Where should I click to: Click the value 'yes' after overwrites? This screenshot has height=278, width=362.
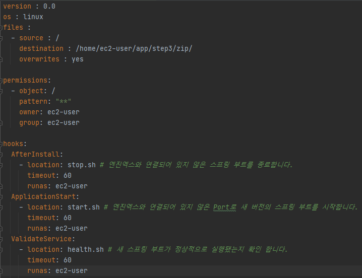click(x=77, y=59)
